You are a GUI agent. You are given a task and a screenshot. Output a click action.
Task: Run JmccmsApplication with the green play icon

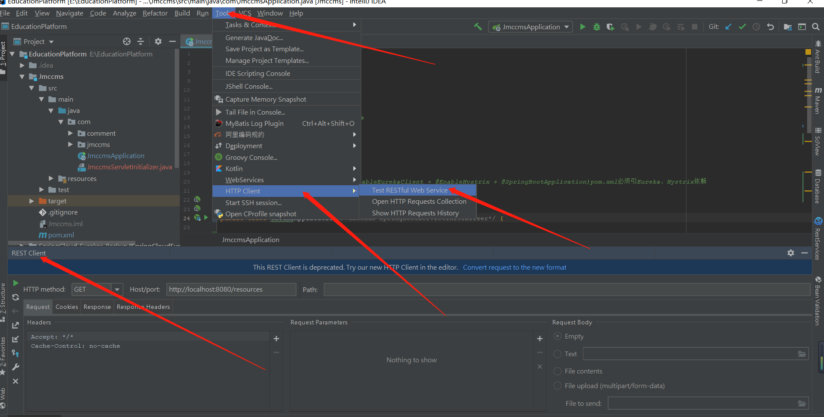(583, 27)
